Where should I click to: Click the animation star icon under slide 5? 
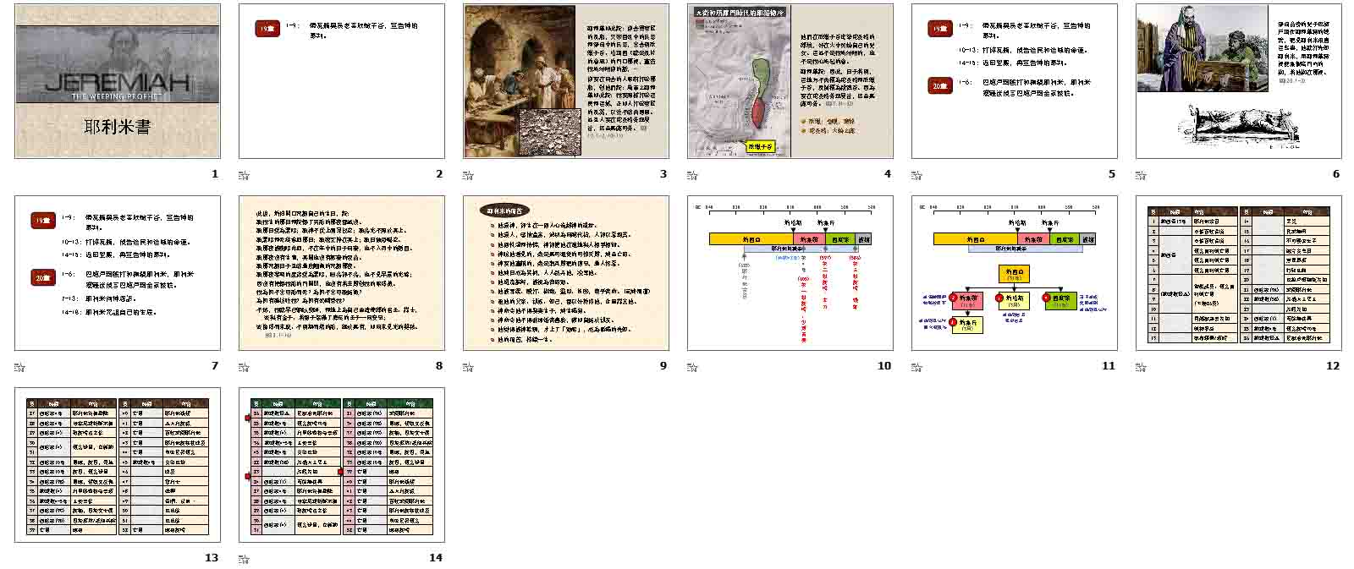pyautogui.click(x=916, y=175)
